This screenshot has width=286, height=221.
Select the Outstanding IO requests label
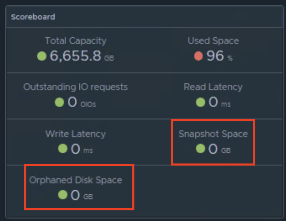coord(76,87)
